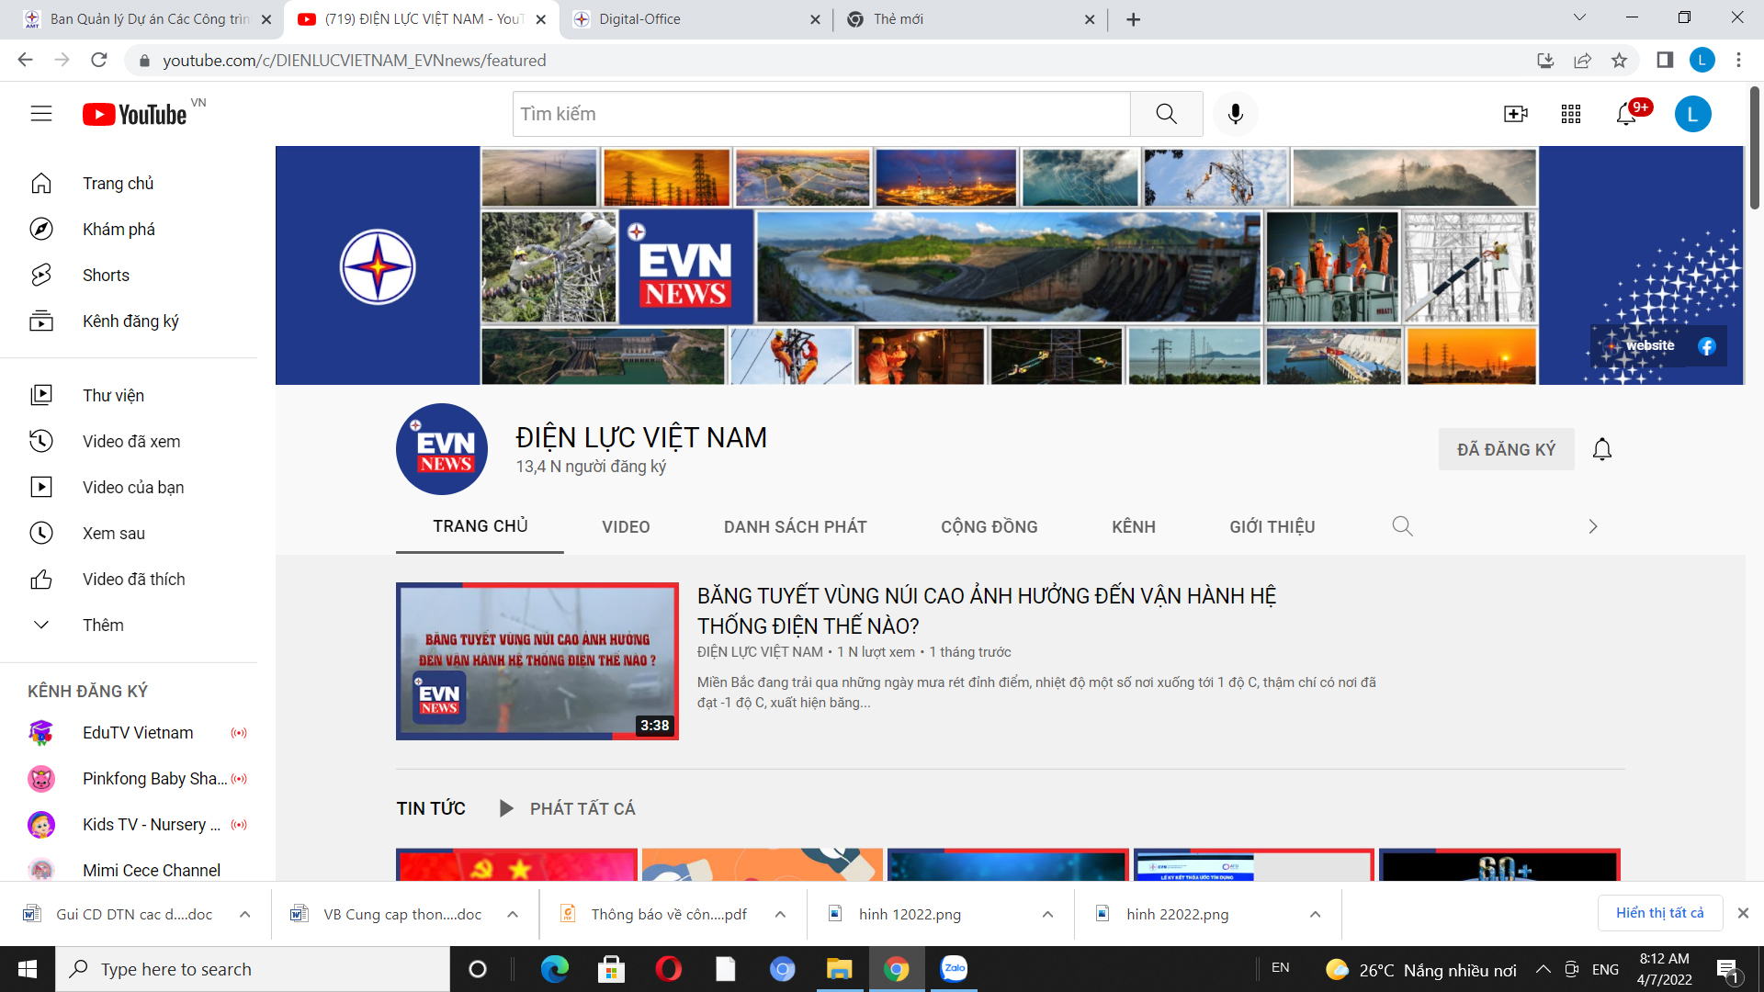1764x992 pixels.
Task: Click the search magnifier button
Action: (x=1166, y=114)
